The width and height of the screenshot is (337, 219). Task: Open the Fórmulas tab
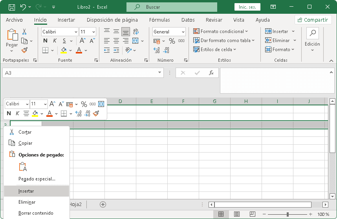coord(159,20)
